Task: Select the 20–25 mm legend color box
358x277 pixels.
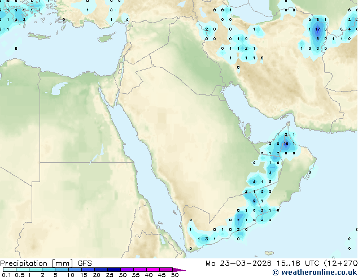Action: [x=101, y=270]
